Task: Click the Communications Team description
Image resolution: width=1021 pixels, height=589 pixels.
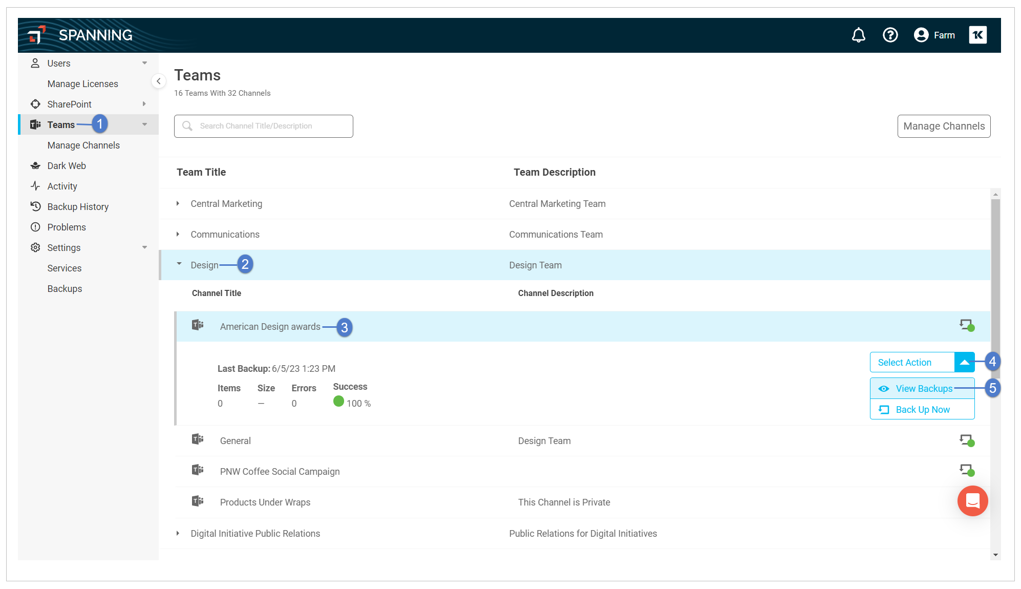Action: pyautogui.click(x=556, y=234)
